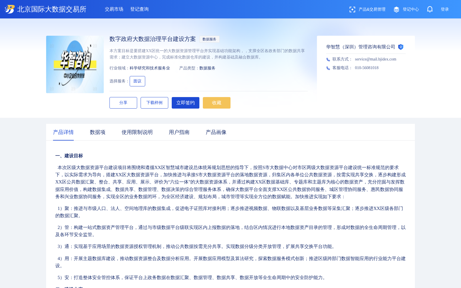The width and height of the screenshot is (461, 288).
Task: Go to 登记中心
Action: [411, 10]
